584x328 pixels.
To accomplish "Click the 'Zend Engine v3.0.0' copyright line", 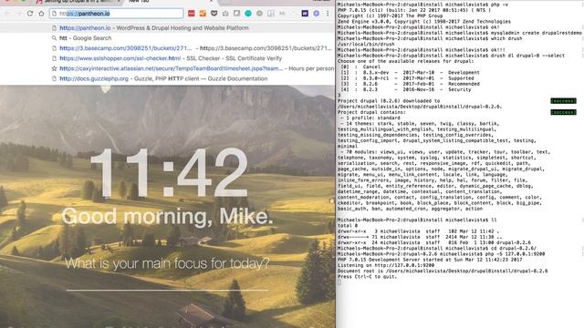I will click(424, 22).
